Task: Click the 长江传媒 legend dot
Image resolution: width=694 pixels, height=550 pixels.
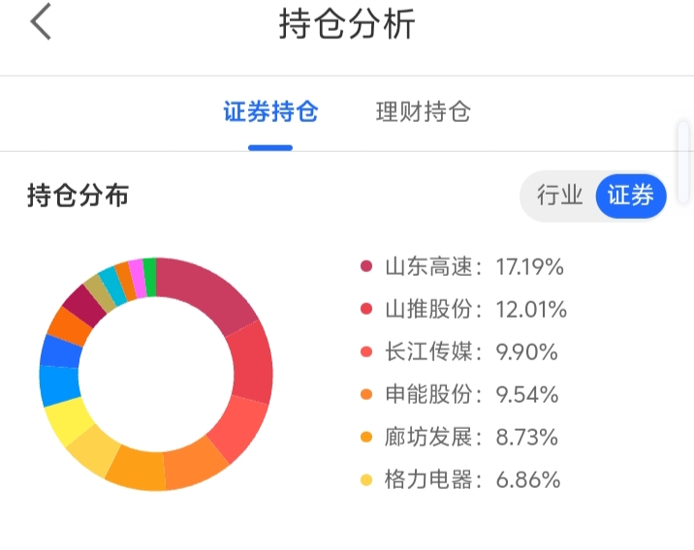Action: (x=366, y=351)
